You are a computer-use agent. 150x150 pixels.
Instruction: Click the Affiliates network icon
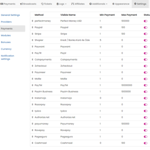[x=73, y=4]
